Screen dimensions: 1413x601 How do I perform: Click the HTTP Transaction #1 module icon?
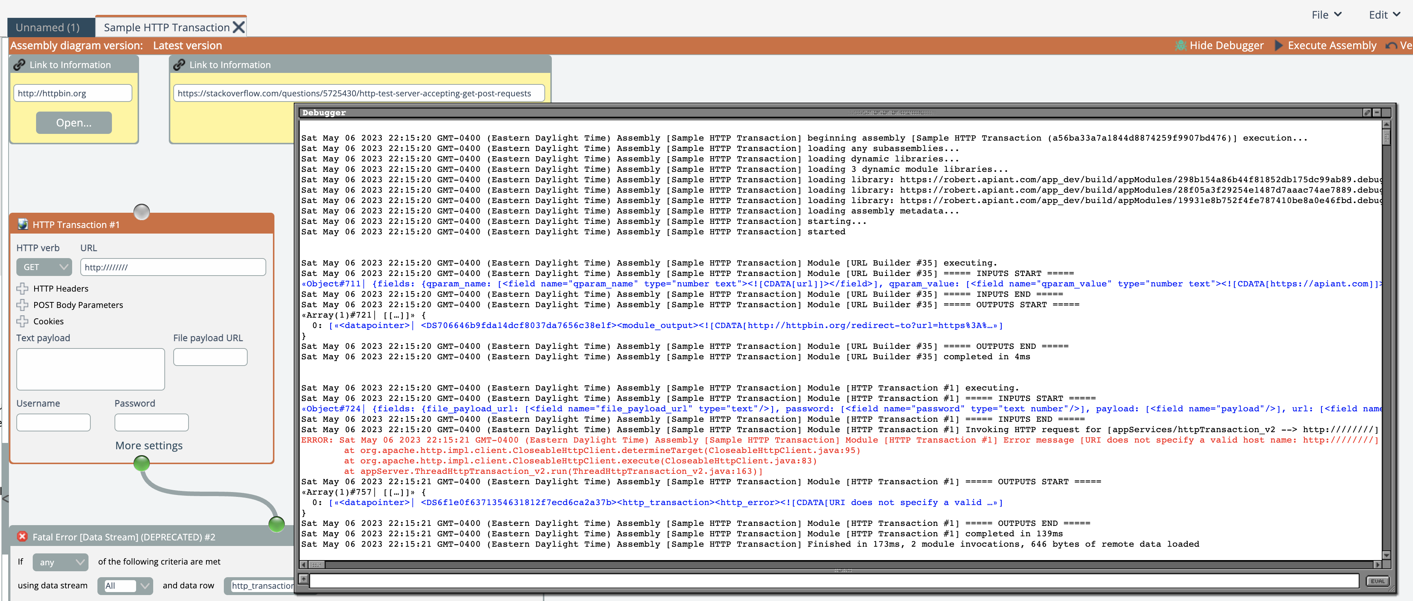coord(22,224)
